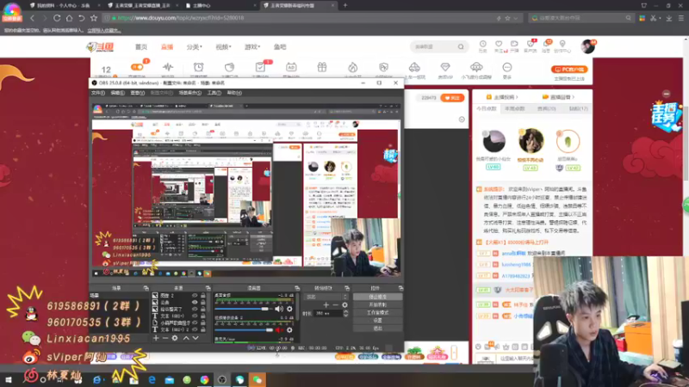The width and height of the screenshot is (689, 387).
Task: Open source properties gear icon in OBS
Action: [x=175, y=338]
